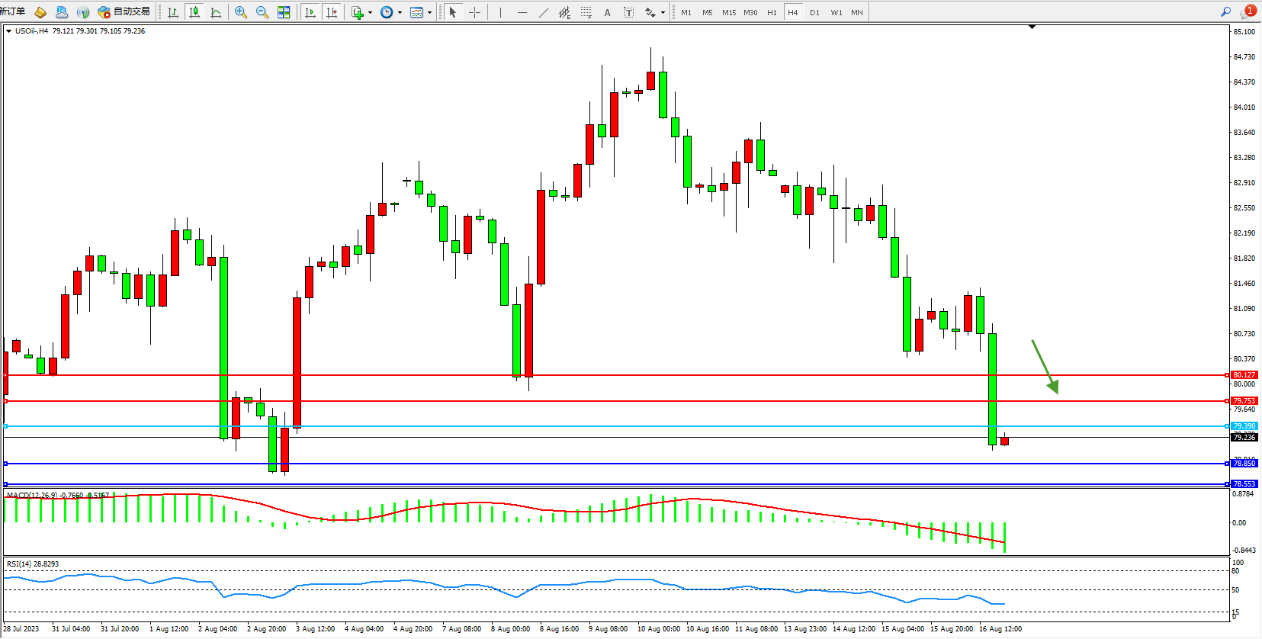Select the Crosshair tool
Viewport: 1262px width, 639px height.
[474, 12]
